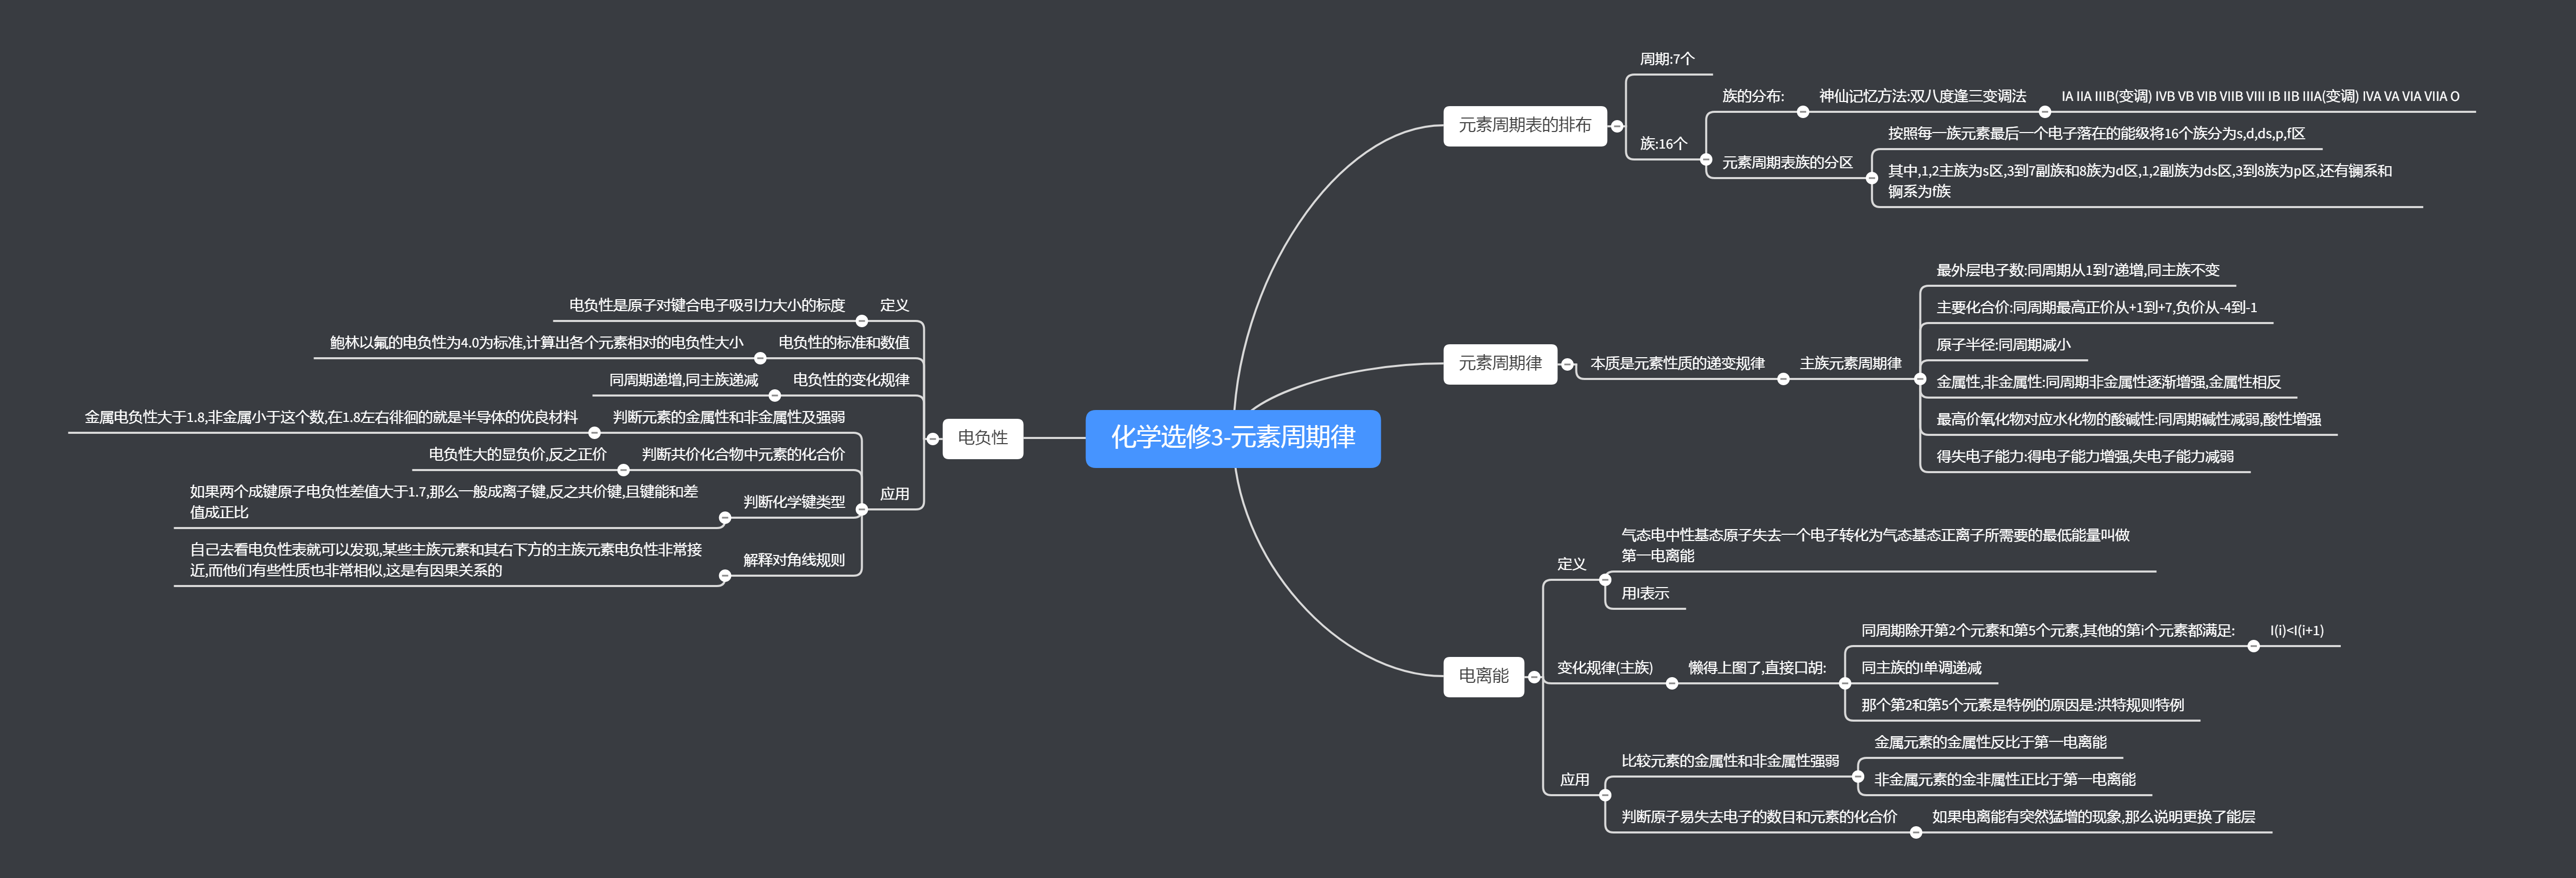This screenshot has height=878, width=2576.
Task: Collapse the 变化规律(主族) node toggle
Action: point(1671,683)
